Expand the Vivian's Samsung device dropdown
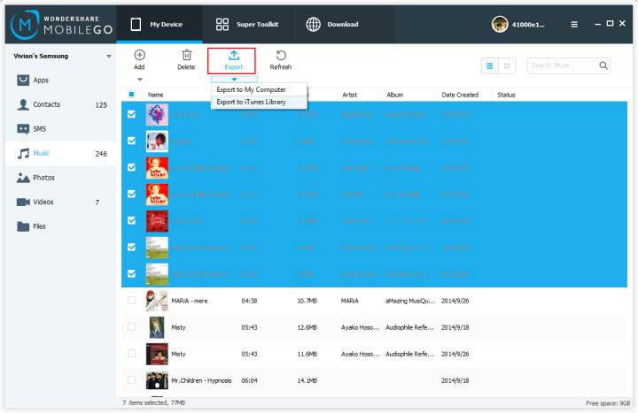638x413 pixels. [x=109, y=56]
